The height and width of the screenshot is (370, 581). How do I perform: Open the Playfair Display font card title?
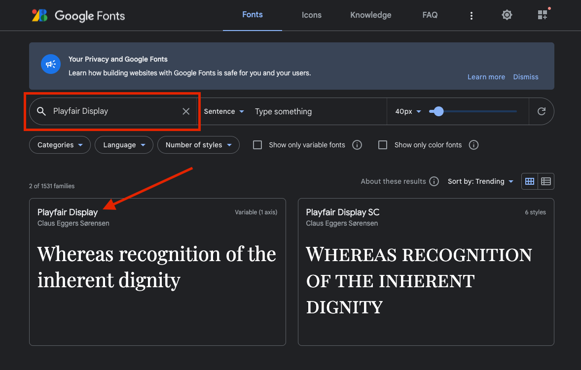(x=68, y=212)
